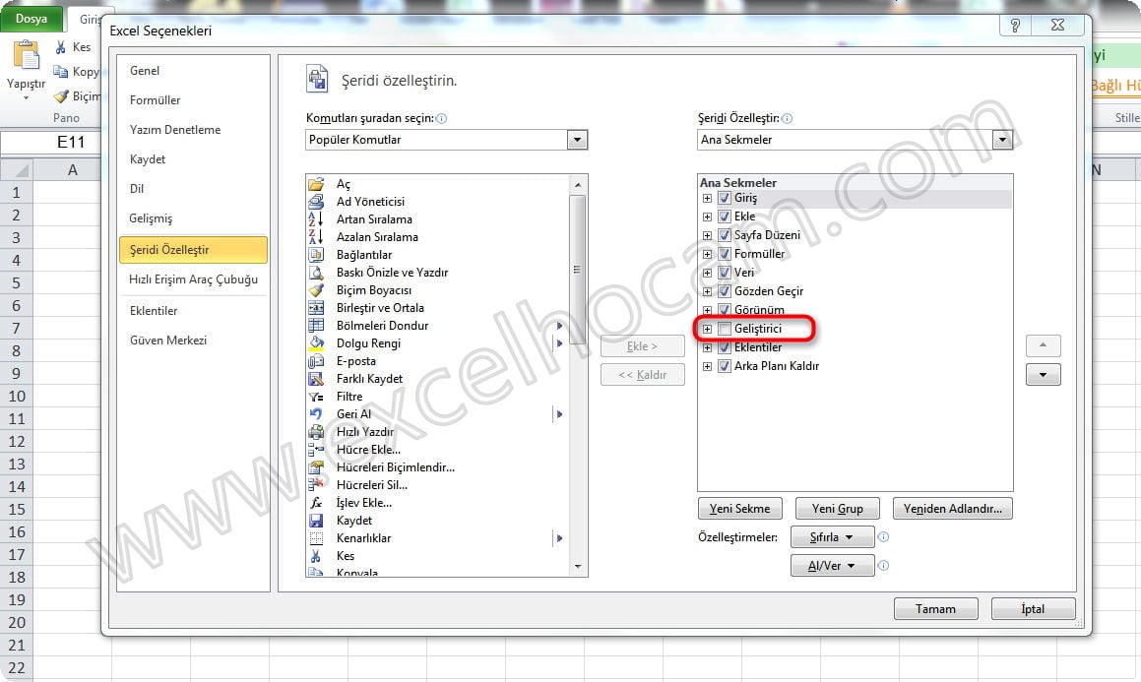Viewport: 1141px width, 682px height.
Task: Click the Name Box showing E11
Action: (51, 142)
